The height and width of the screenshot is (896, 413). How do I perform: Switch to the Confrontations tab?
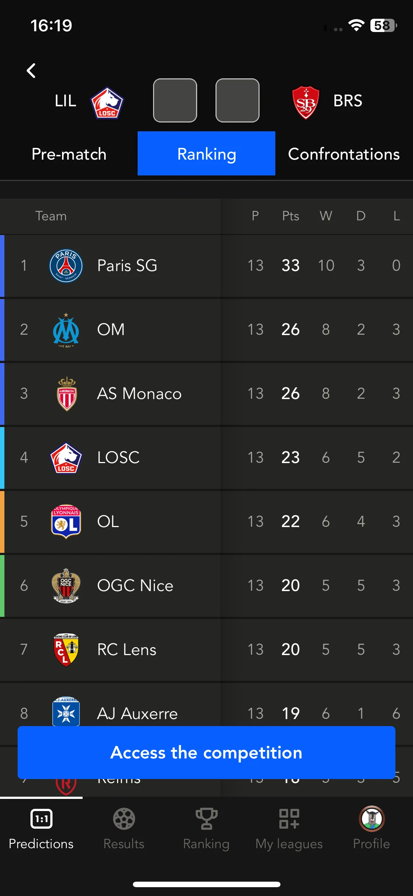344,154
